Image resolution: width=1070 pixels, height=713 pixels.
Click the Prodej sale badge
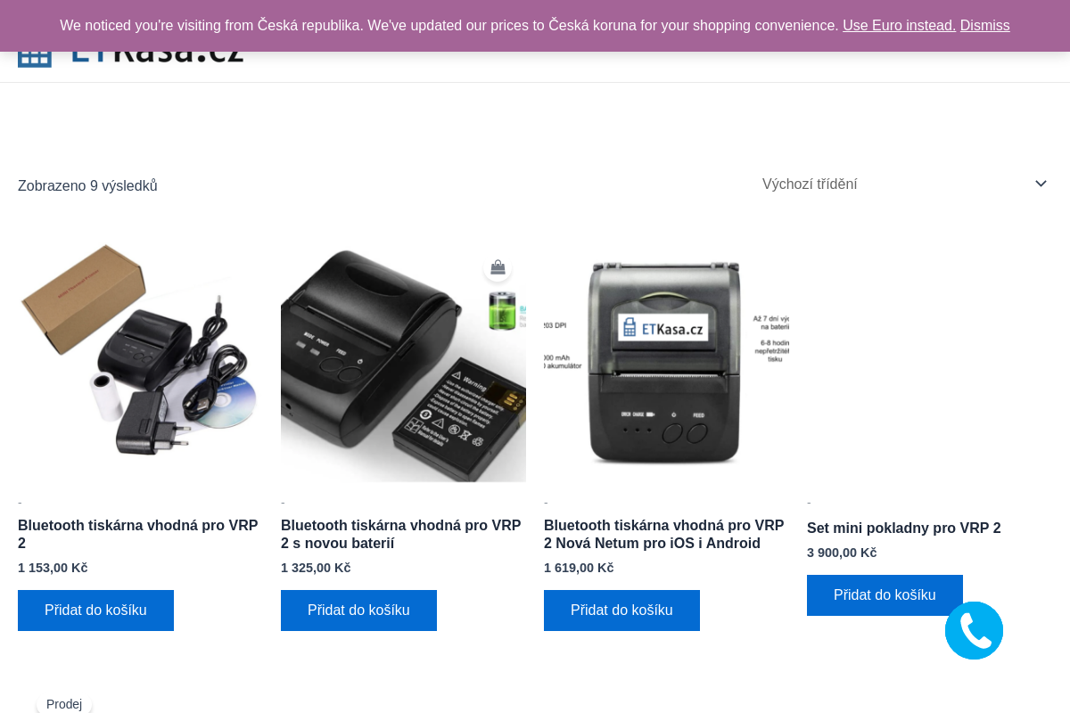pos(64,704)
